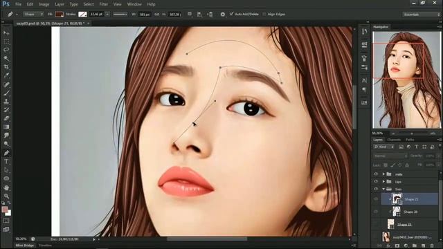Toggle visibility of expanded group
The width and height of the screenshot is (443, 249).
[x=376, y=189]
